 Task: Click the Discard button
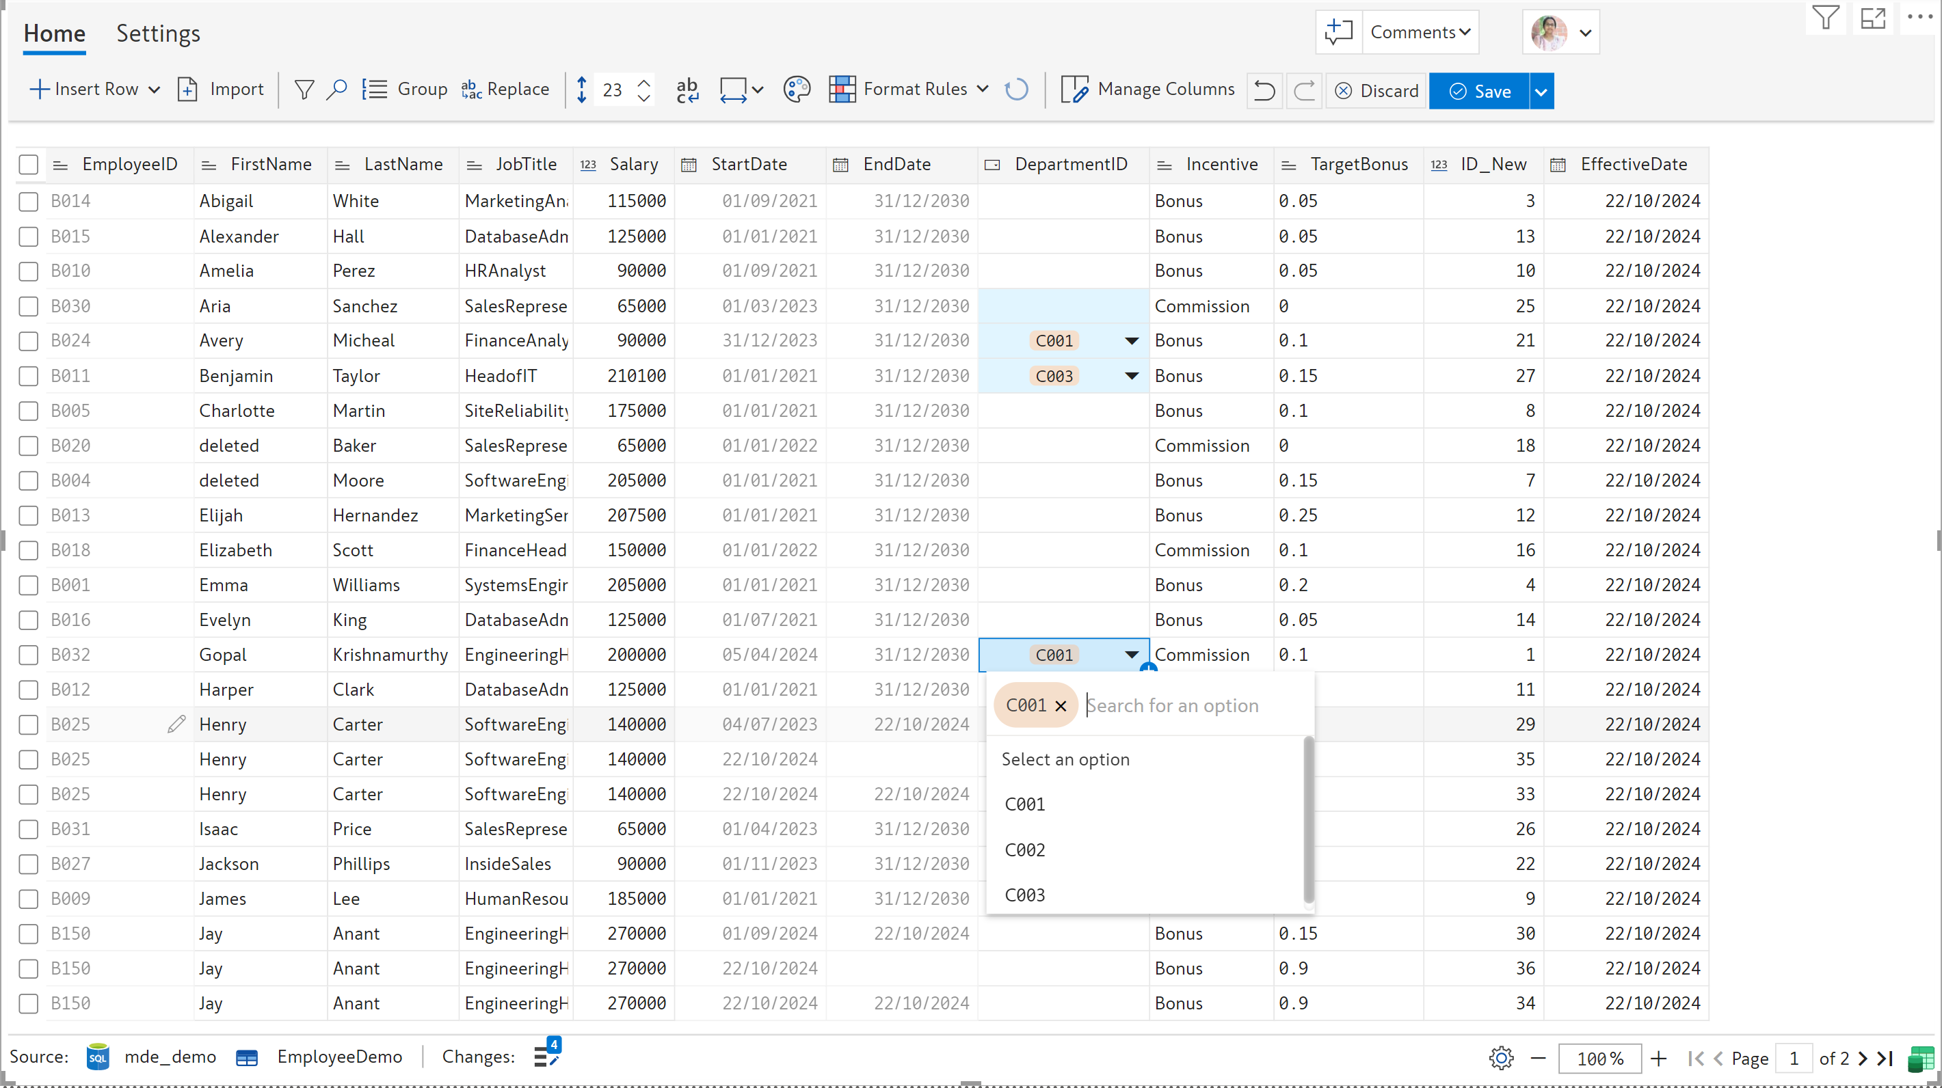click(x=1376, y=91)
